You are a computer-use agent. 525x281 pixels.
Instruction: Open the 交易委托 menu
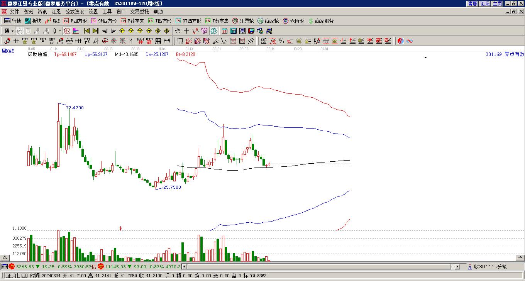[x=139, y=12]
